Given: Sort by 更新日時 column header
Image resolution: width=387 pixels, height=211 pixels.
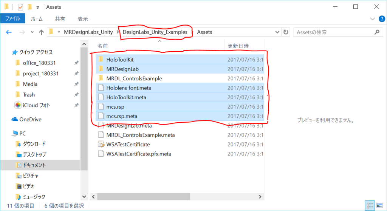Looking at the screenshot, I should tap(238, 46).
